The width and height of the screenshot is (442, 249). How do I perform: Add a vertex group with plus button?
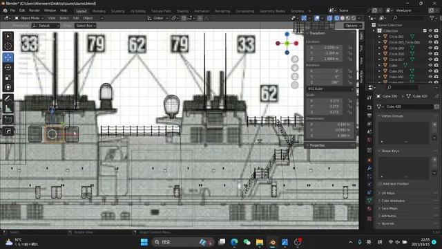click(x=434, y=124)
